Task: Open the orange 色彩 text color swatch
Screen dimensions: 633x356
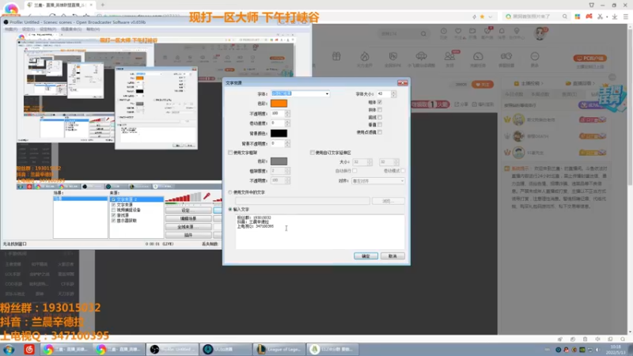Action: (279, 104)
